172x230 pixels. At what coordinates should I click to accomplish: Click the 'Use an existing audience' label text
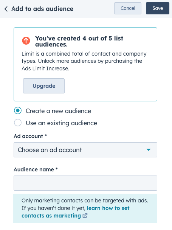[62, 123]
